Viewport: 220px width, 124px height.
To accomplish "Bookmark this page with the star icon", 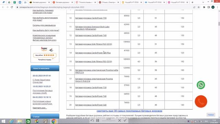I will pyautogui.click(x=199, y=7).
